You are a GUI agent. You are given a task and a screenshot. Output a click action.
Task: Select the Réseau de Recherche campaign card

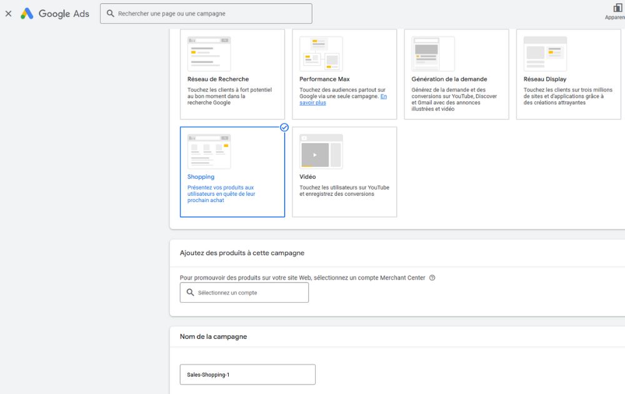point(232,74)
